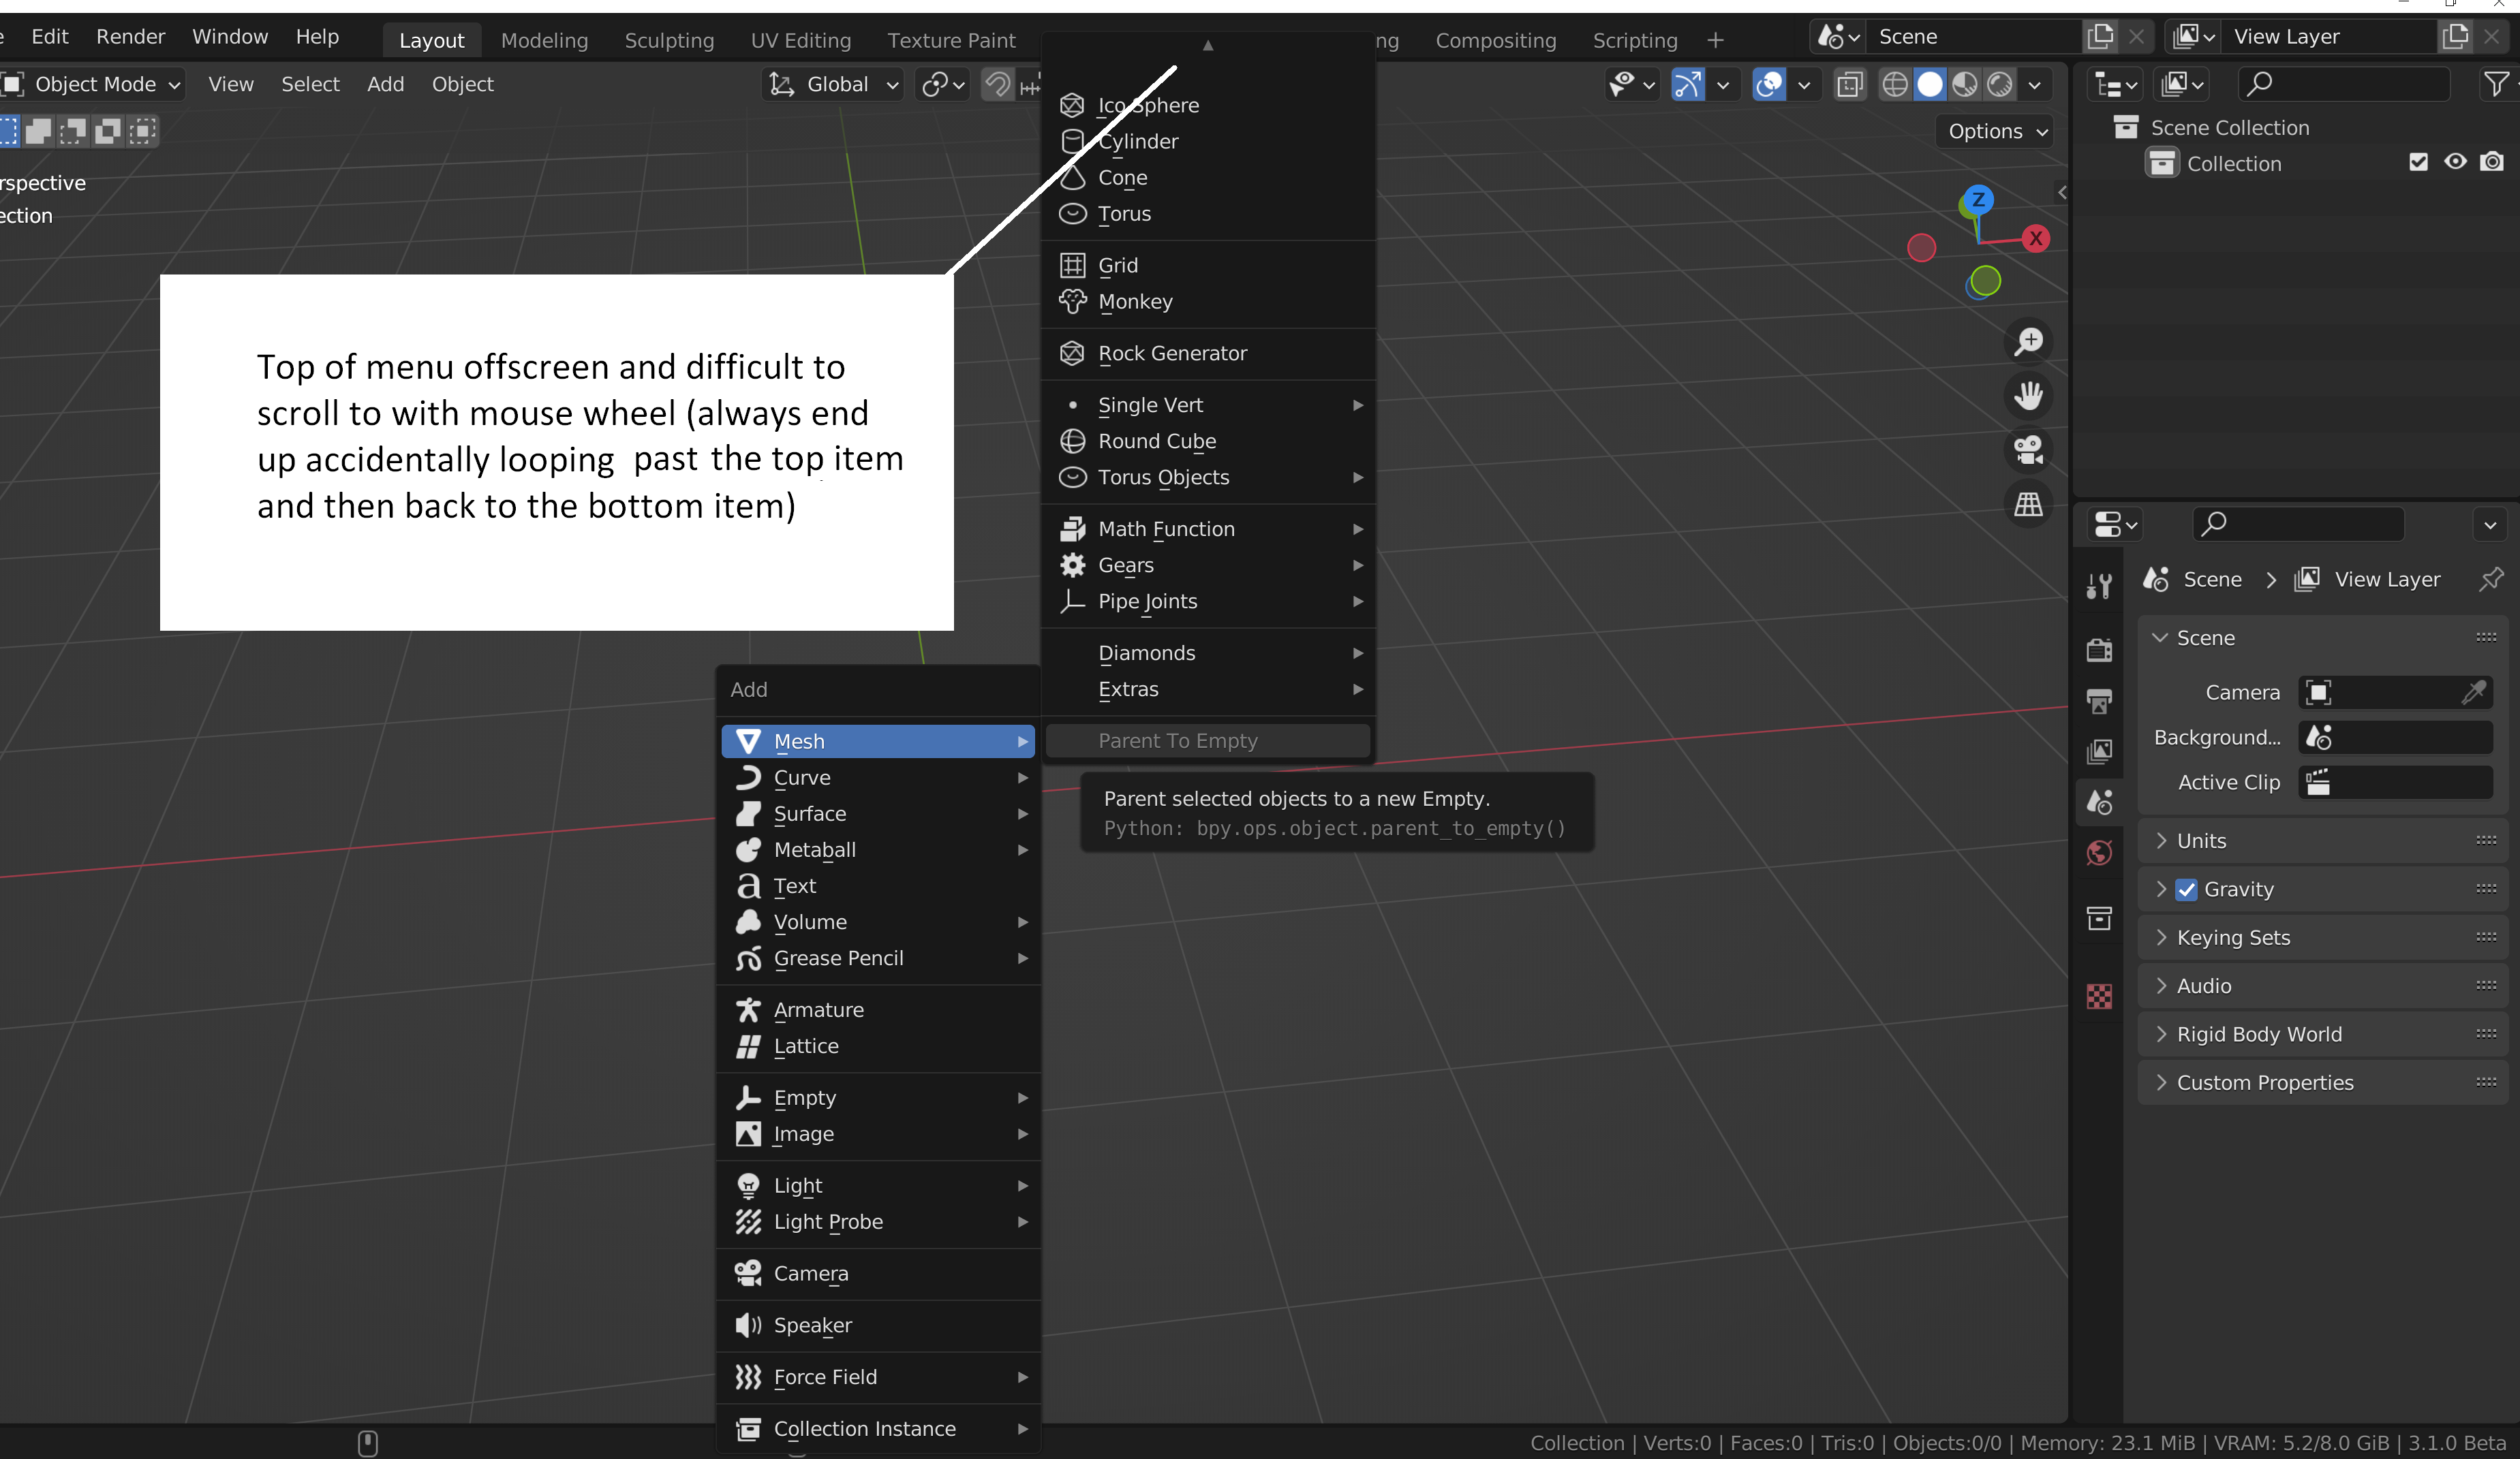Click the outliner filter funnel icon
The height and width of the screenshot is (1459, 2520).
point(2496,84)
